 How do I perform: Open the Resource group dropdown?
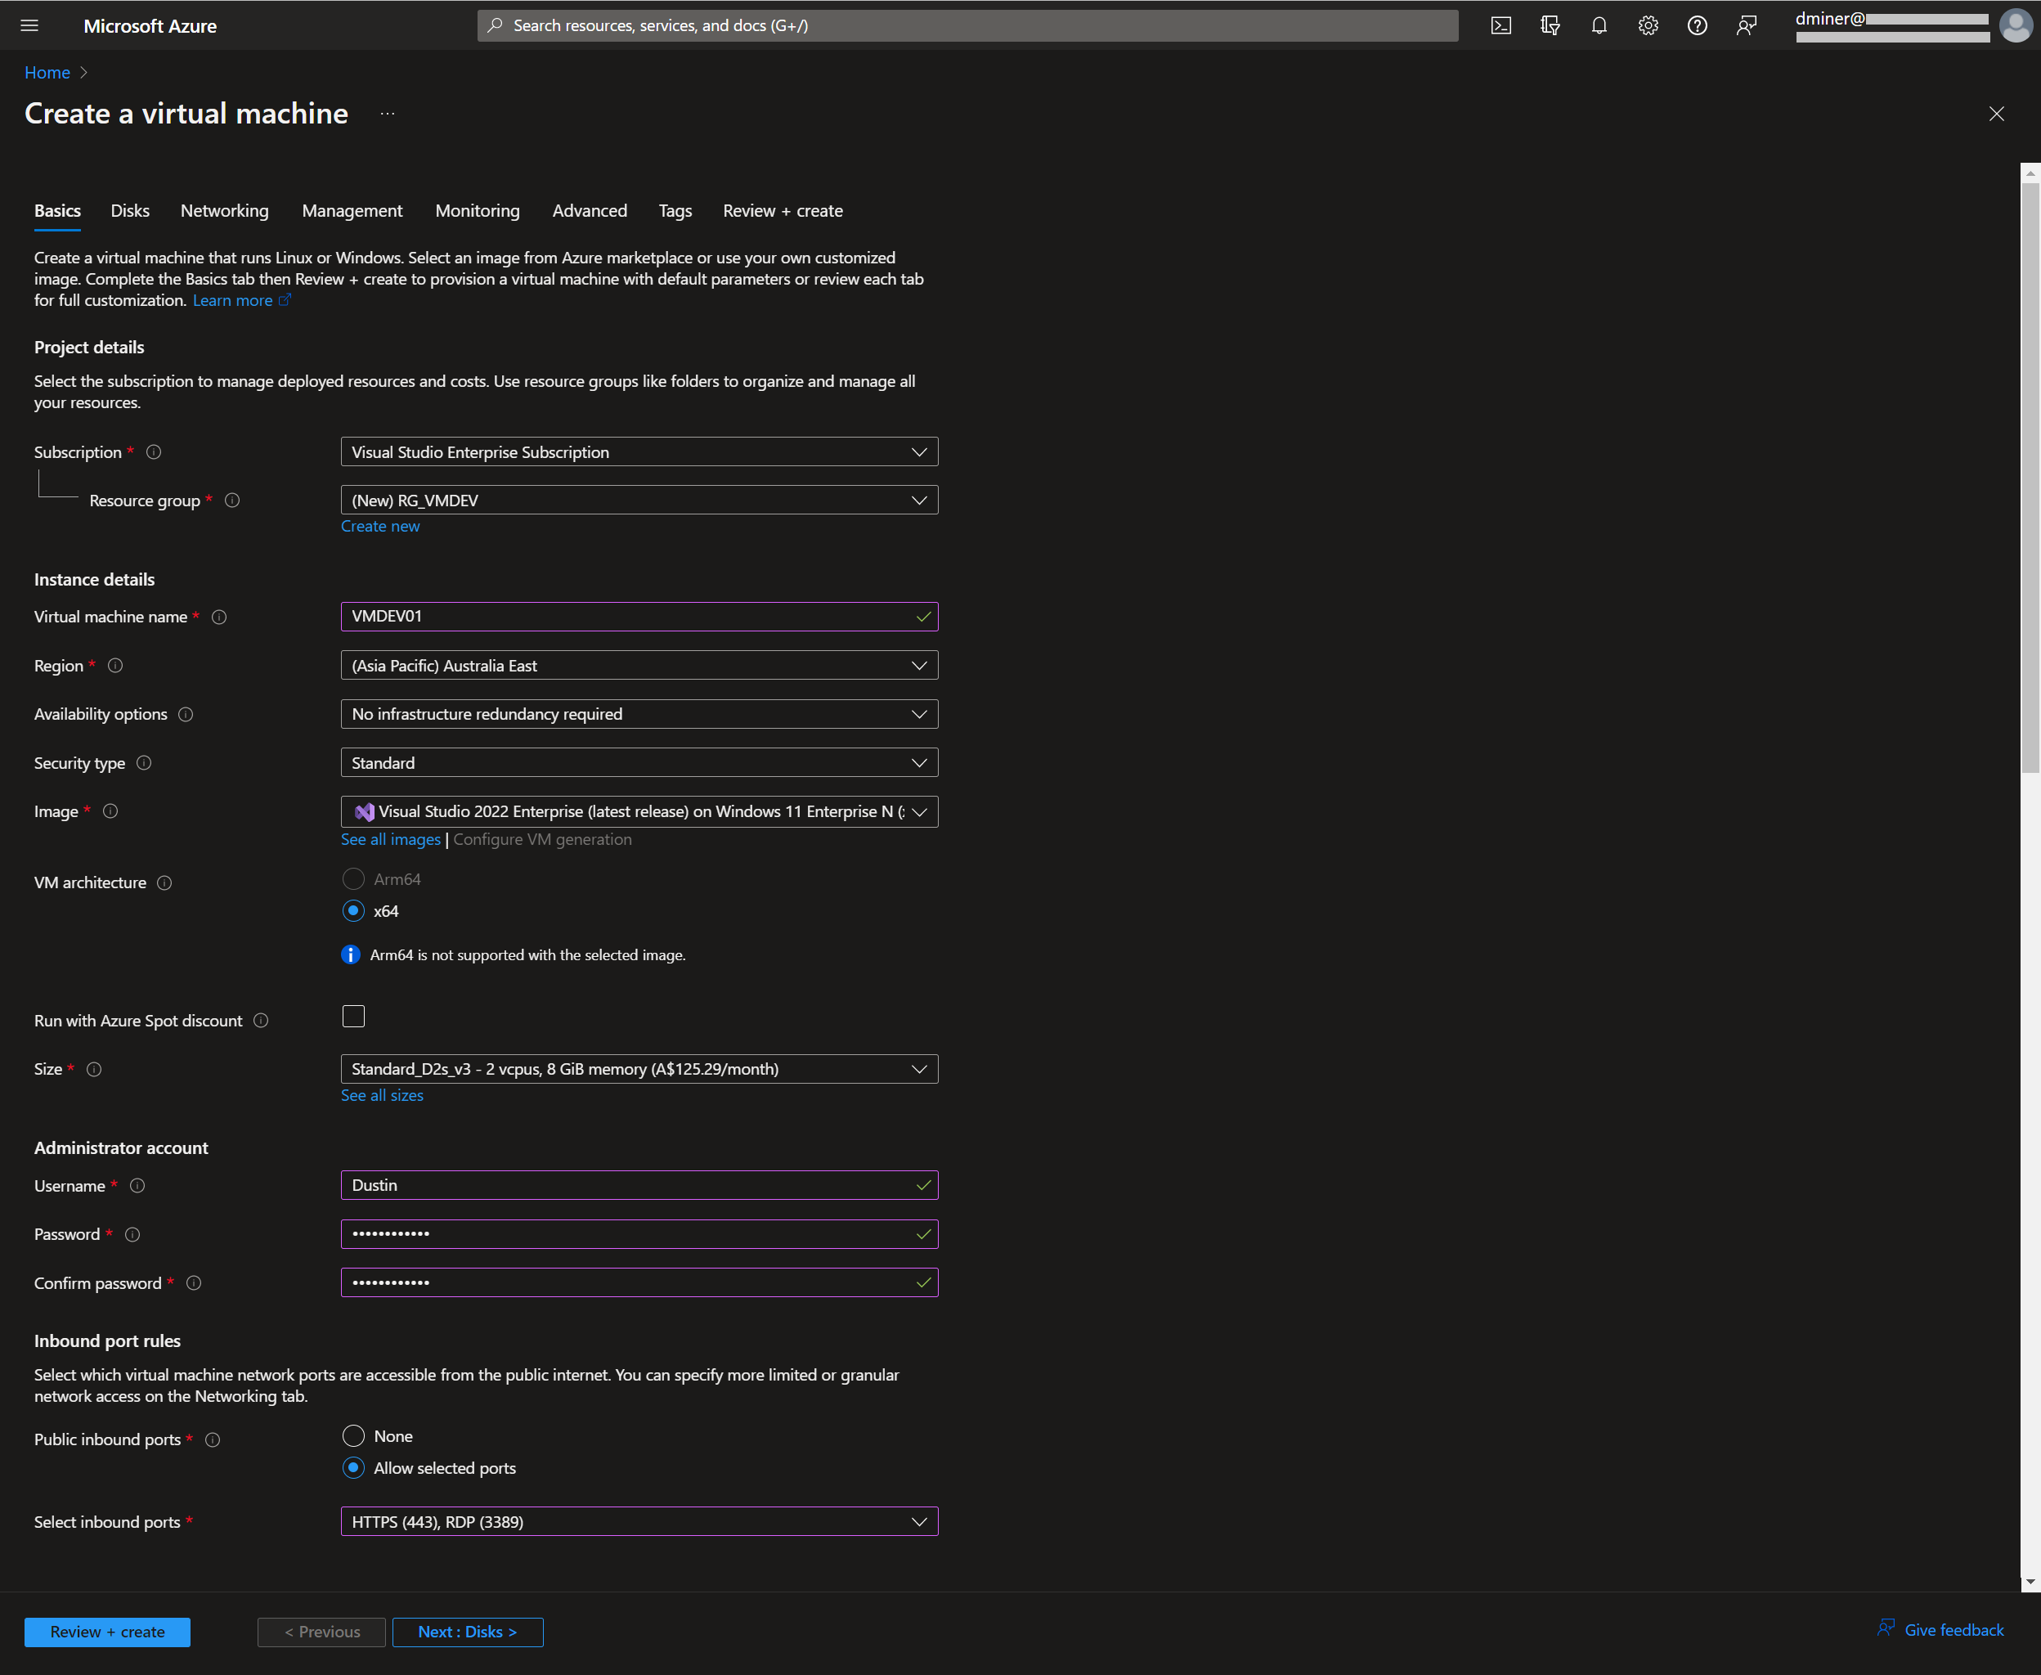point(639,500)
